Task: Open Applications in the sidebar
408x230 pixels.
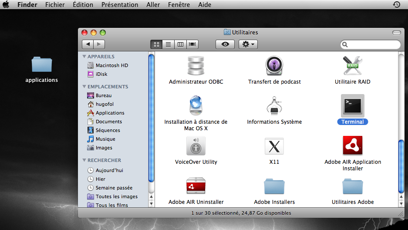Action: (x=105, y=113)
